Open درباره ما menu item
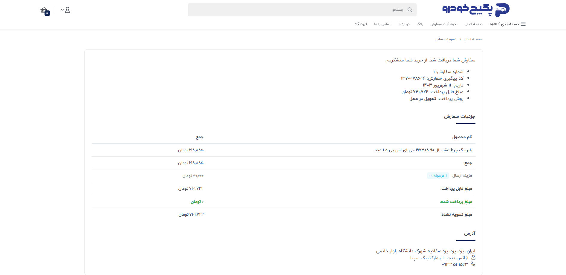Viewport: 566px width, 275px height. (x=403, y=24)
